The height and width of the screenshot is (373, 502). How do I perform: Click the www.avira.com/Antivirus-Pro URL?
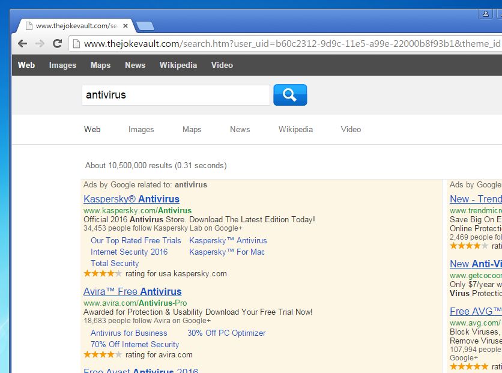135,303
